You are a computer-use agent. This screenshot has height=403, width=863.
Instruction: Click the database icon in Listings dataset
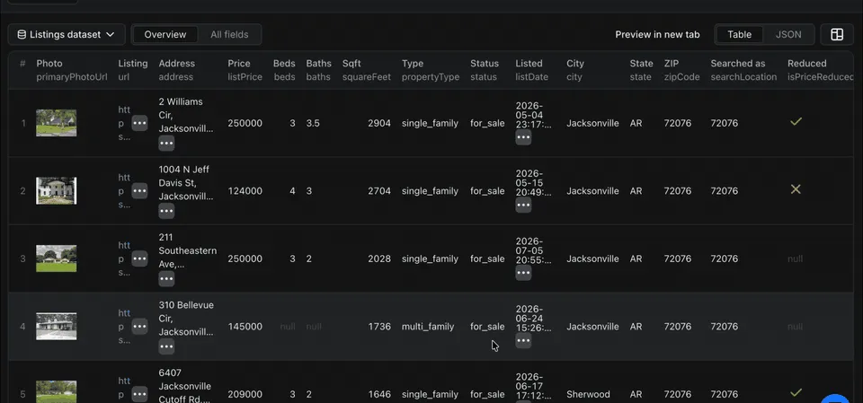click(x=22, y=35)
